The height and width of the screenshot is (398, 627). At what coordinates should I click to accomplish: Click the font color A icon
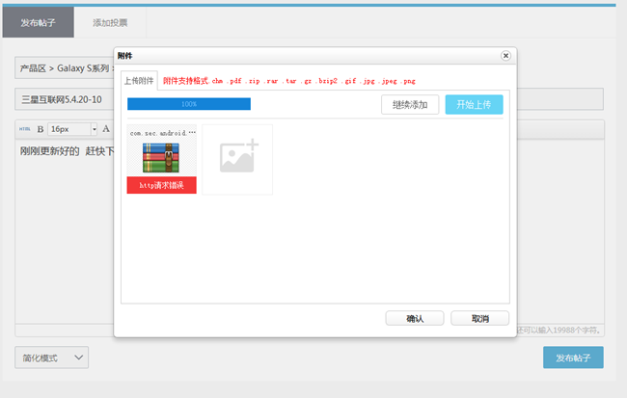click(106, 129)
